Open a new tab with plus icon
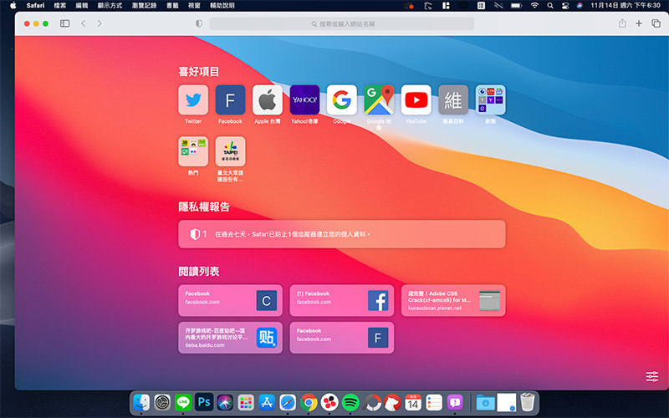Screen dimensions: 669x418 [639, 23]
